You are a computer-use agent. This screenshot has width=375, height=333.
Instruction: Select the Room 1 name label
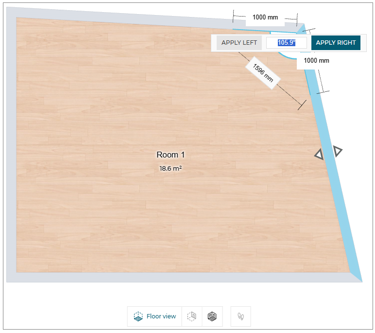[170, 155]
